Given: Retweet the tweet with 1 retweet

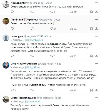Looking at the screenshot, I should click(33, 29).
